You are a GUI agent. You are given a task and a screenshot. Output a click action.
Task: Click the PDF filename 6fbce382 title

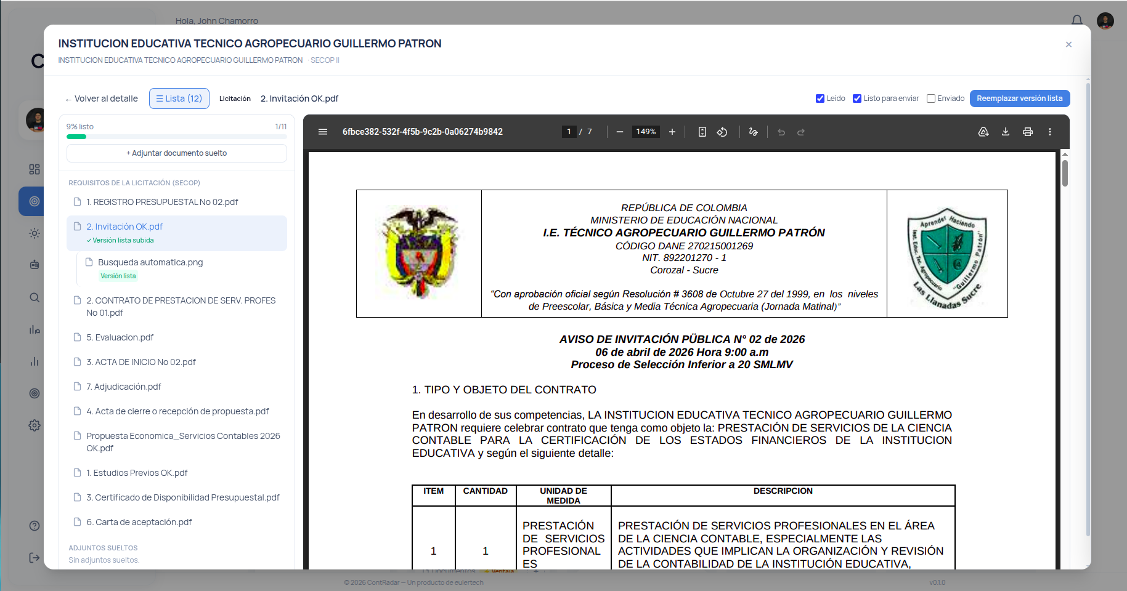tap(423, 132)
